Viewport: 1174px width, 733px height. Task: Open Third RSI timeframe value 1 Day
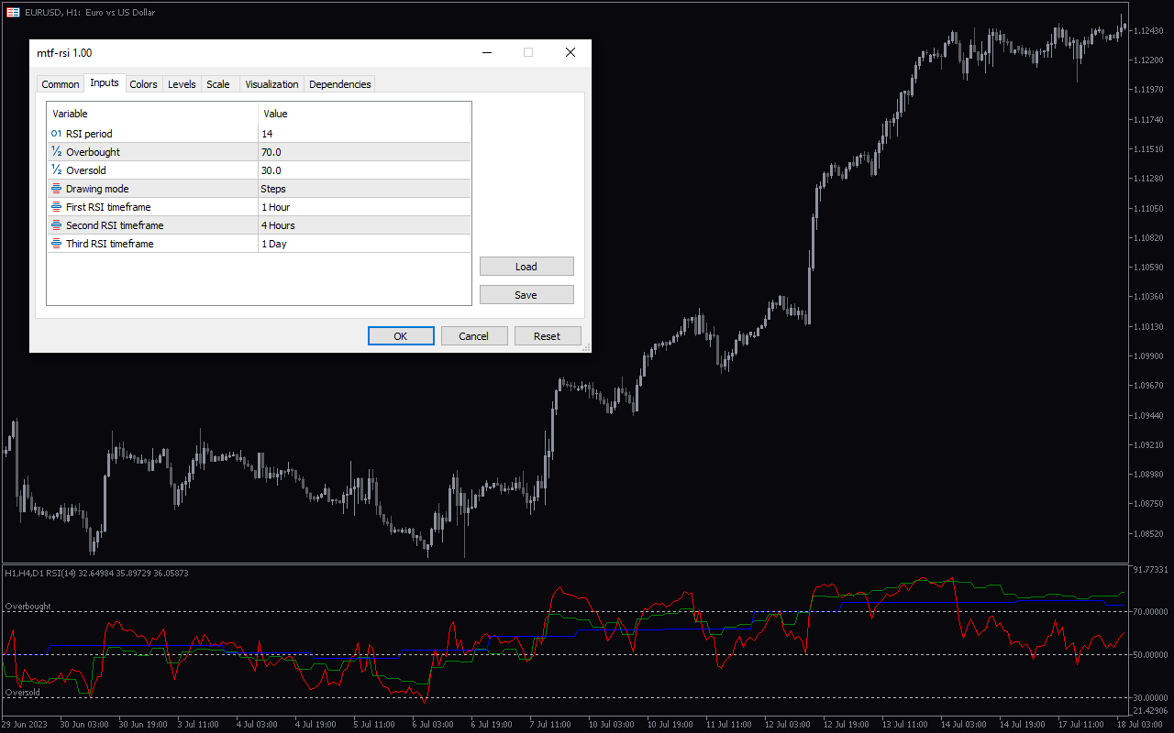tap(364, 244)
